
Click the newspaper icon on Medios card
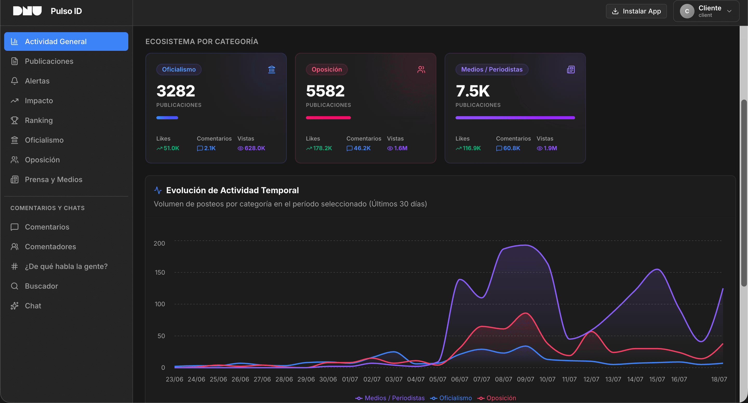[571, 70]
